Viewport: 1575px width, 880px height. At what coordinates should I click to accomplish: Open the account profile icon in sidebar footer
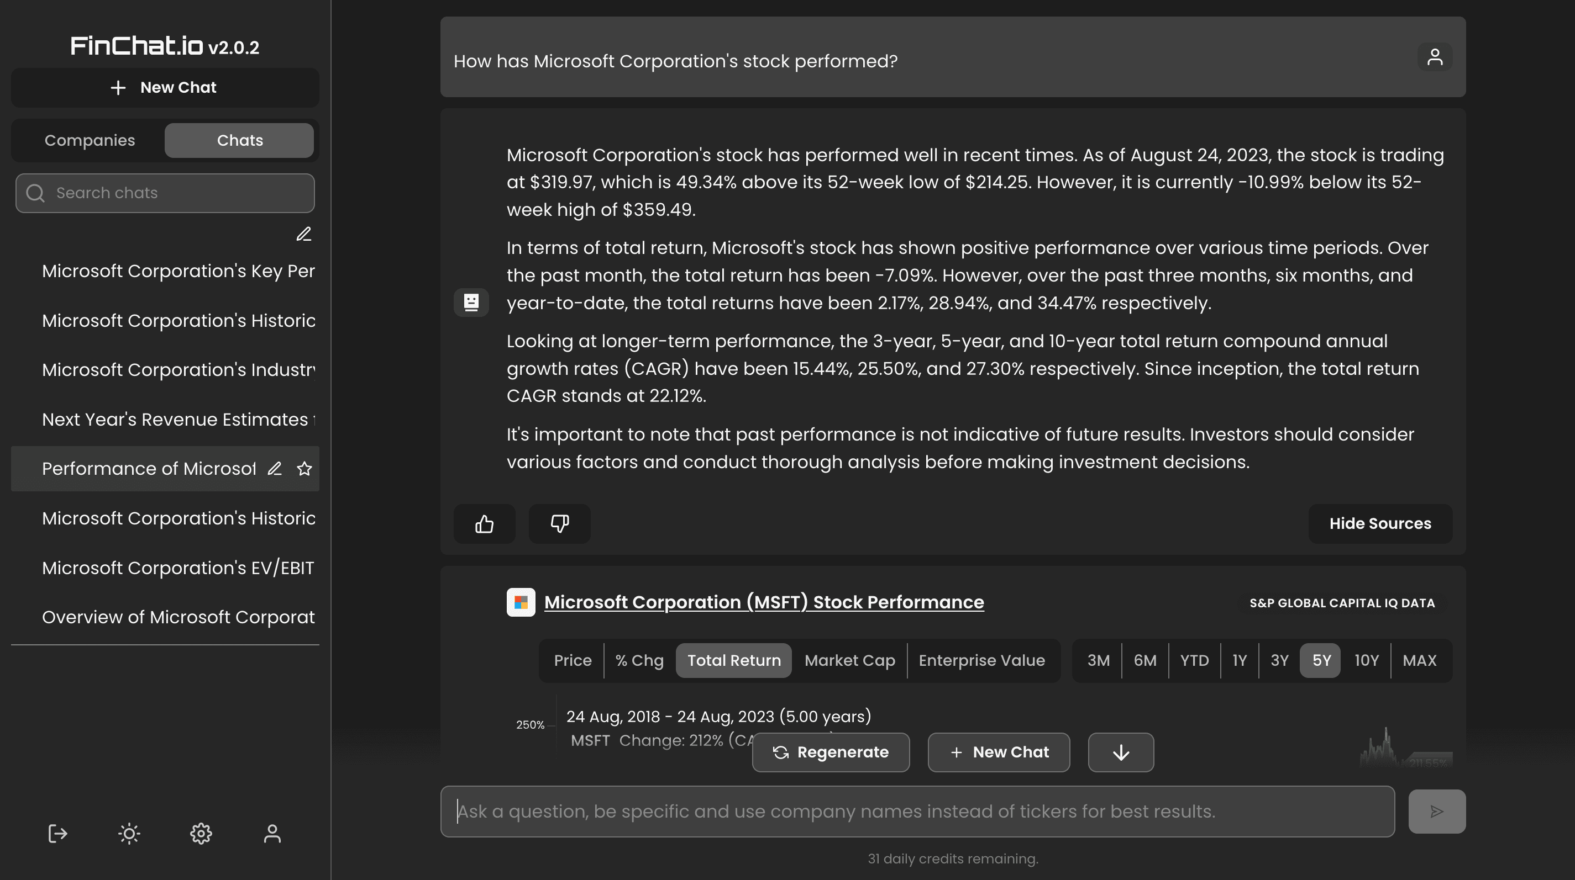[272, 834]
